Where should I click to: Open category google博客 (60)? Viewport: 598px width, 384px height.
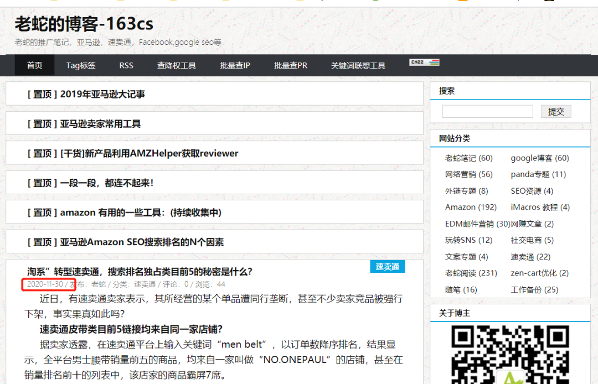coord(540,158)
